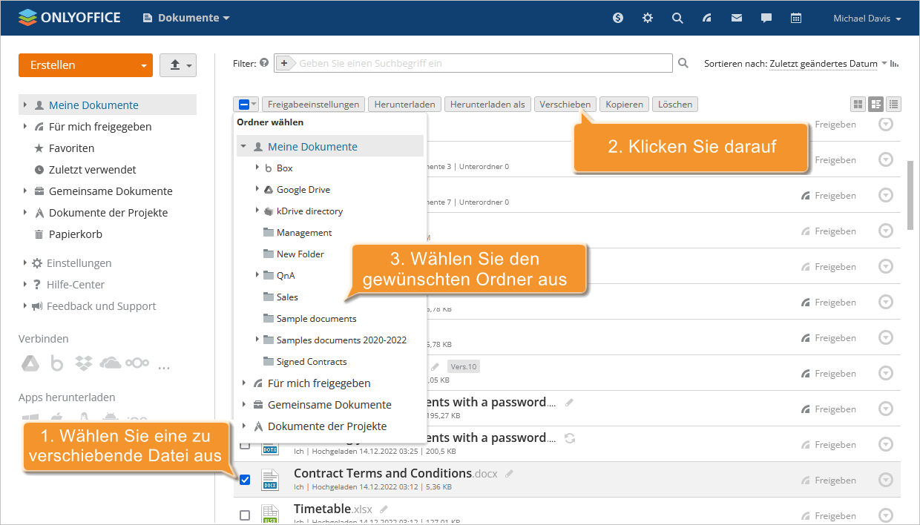
Task: Choose the New Folder entry in the picker
Action: [x=300, y=254]
